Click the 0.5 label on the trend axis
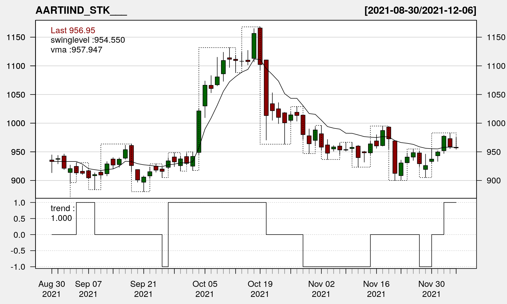This screenshot has height=304, width=507. 19,219
